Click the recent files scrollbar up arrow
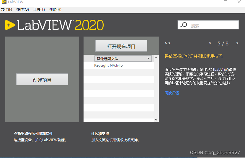The width and height of the screenshot is (245, 158). tap(156, 57)
